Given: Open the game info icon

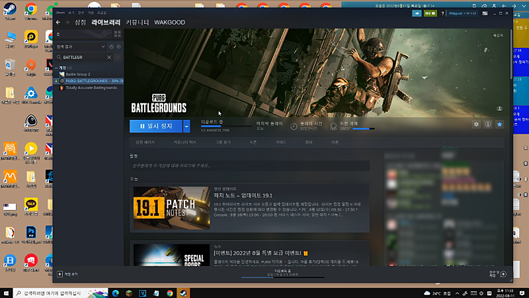Looking at the screenshot, I should pos(488,124).
